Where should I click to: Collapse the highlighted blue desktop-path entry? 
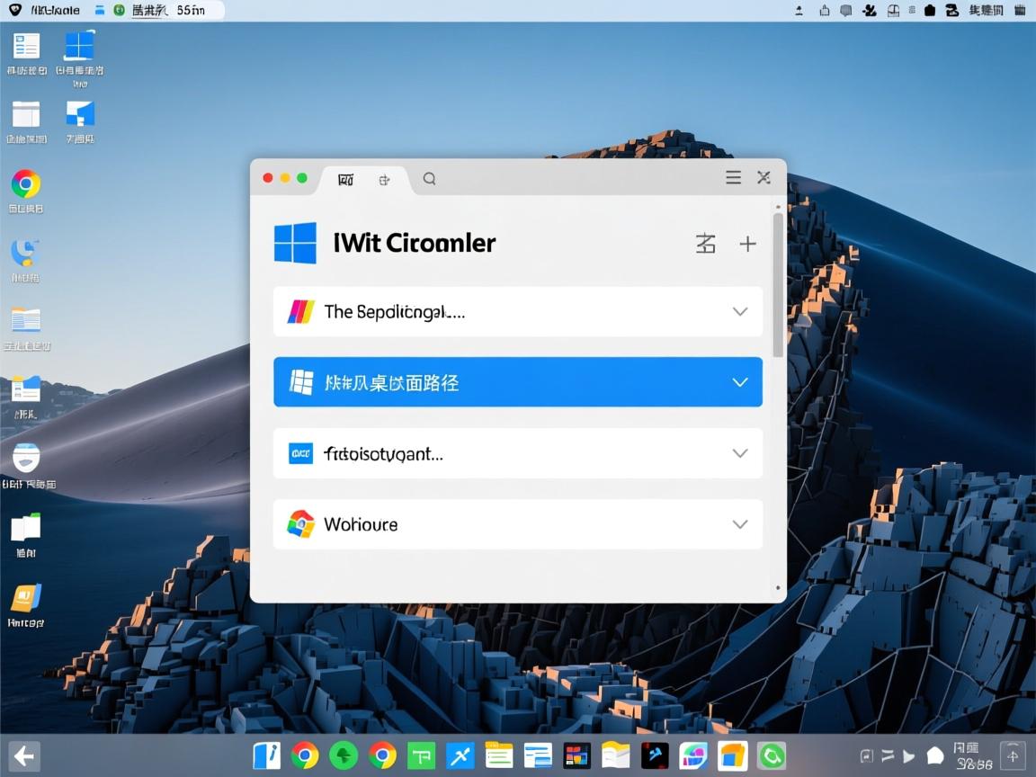[739, 381]
